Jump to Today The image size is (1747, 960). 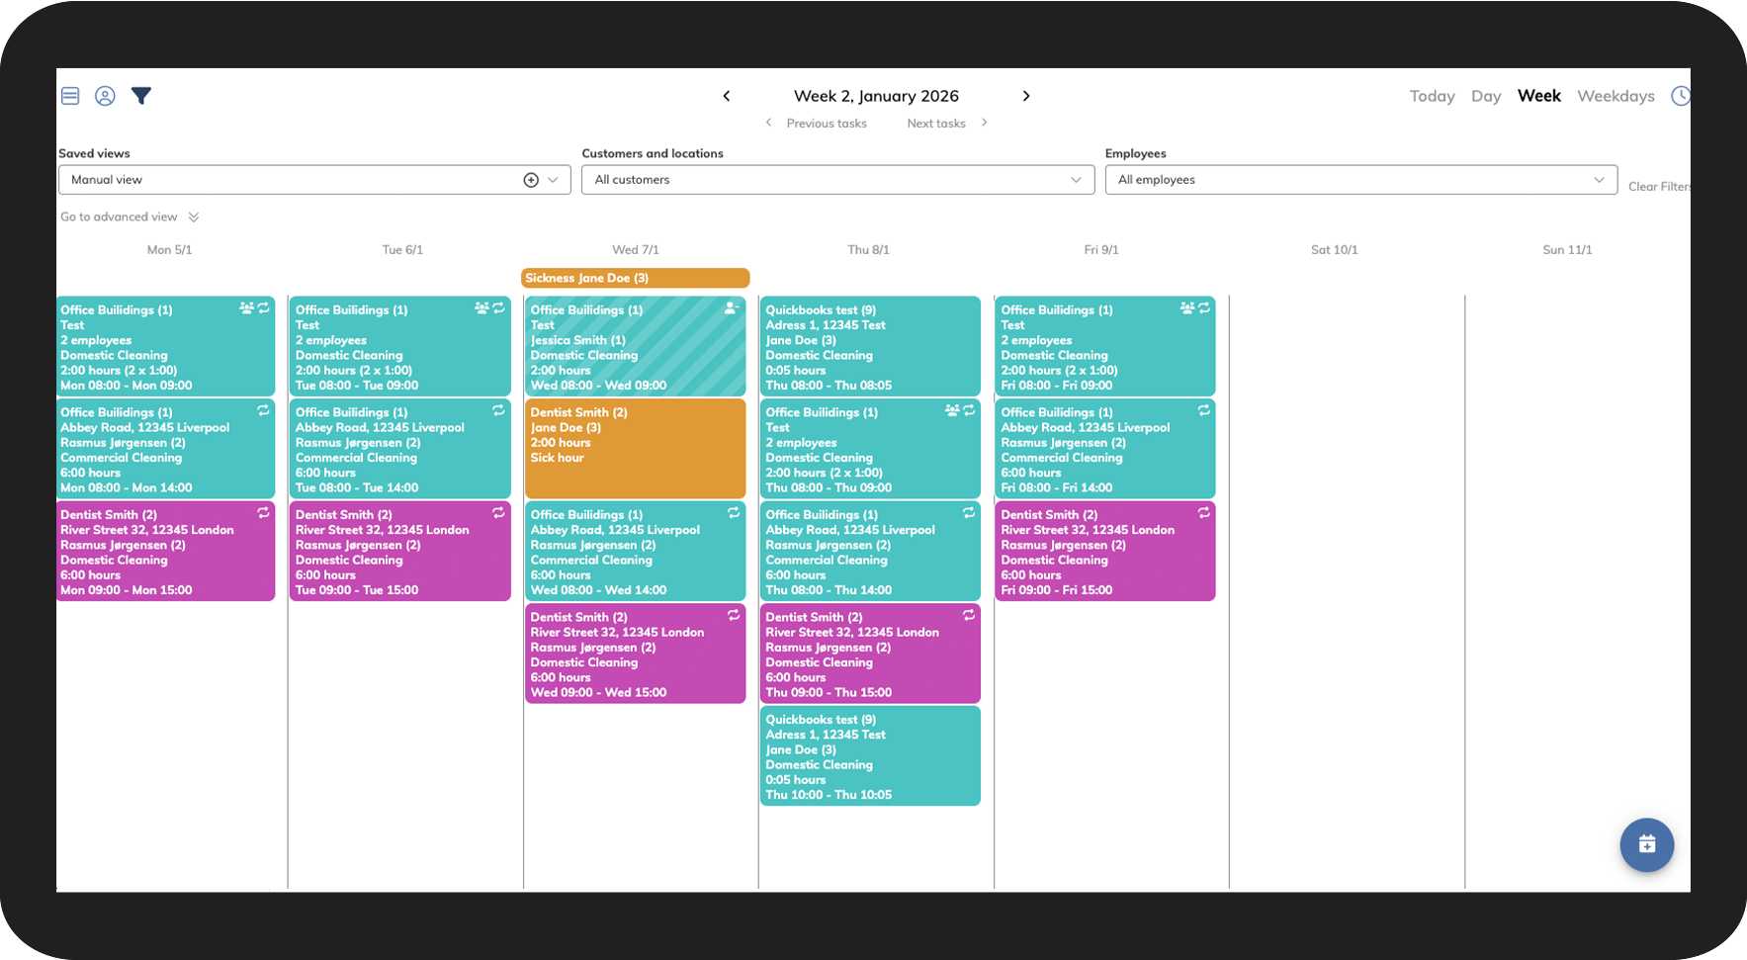click(1432, 96)
